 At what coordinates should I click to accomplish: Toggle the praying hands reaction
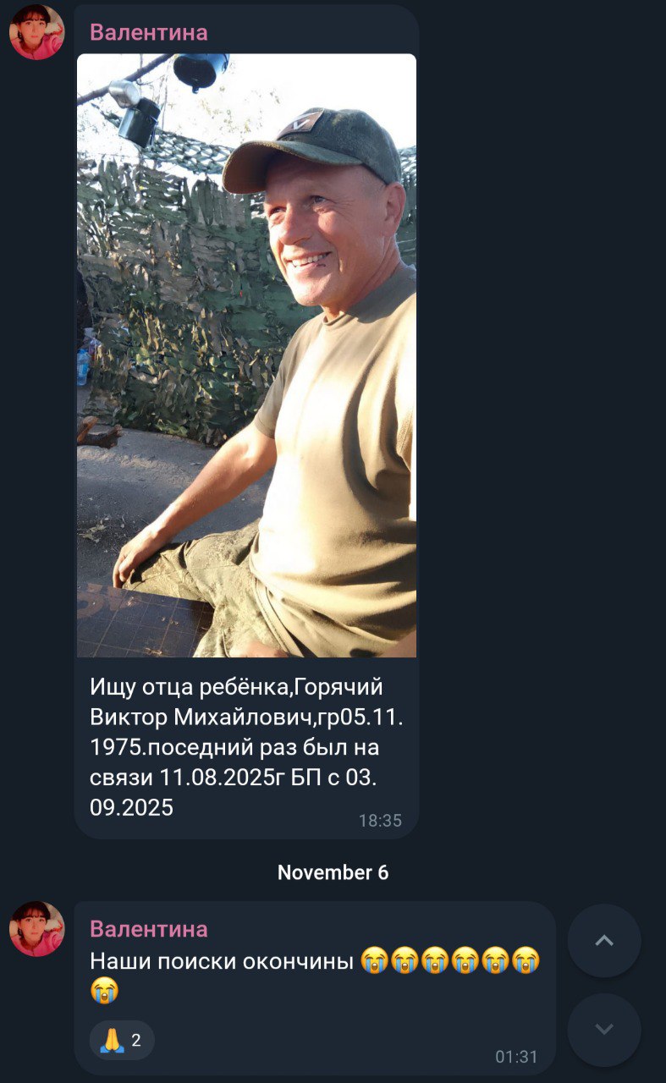[122, 1040]
